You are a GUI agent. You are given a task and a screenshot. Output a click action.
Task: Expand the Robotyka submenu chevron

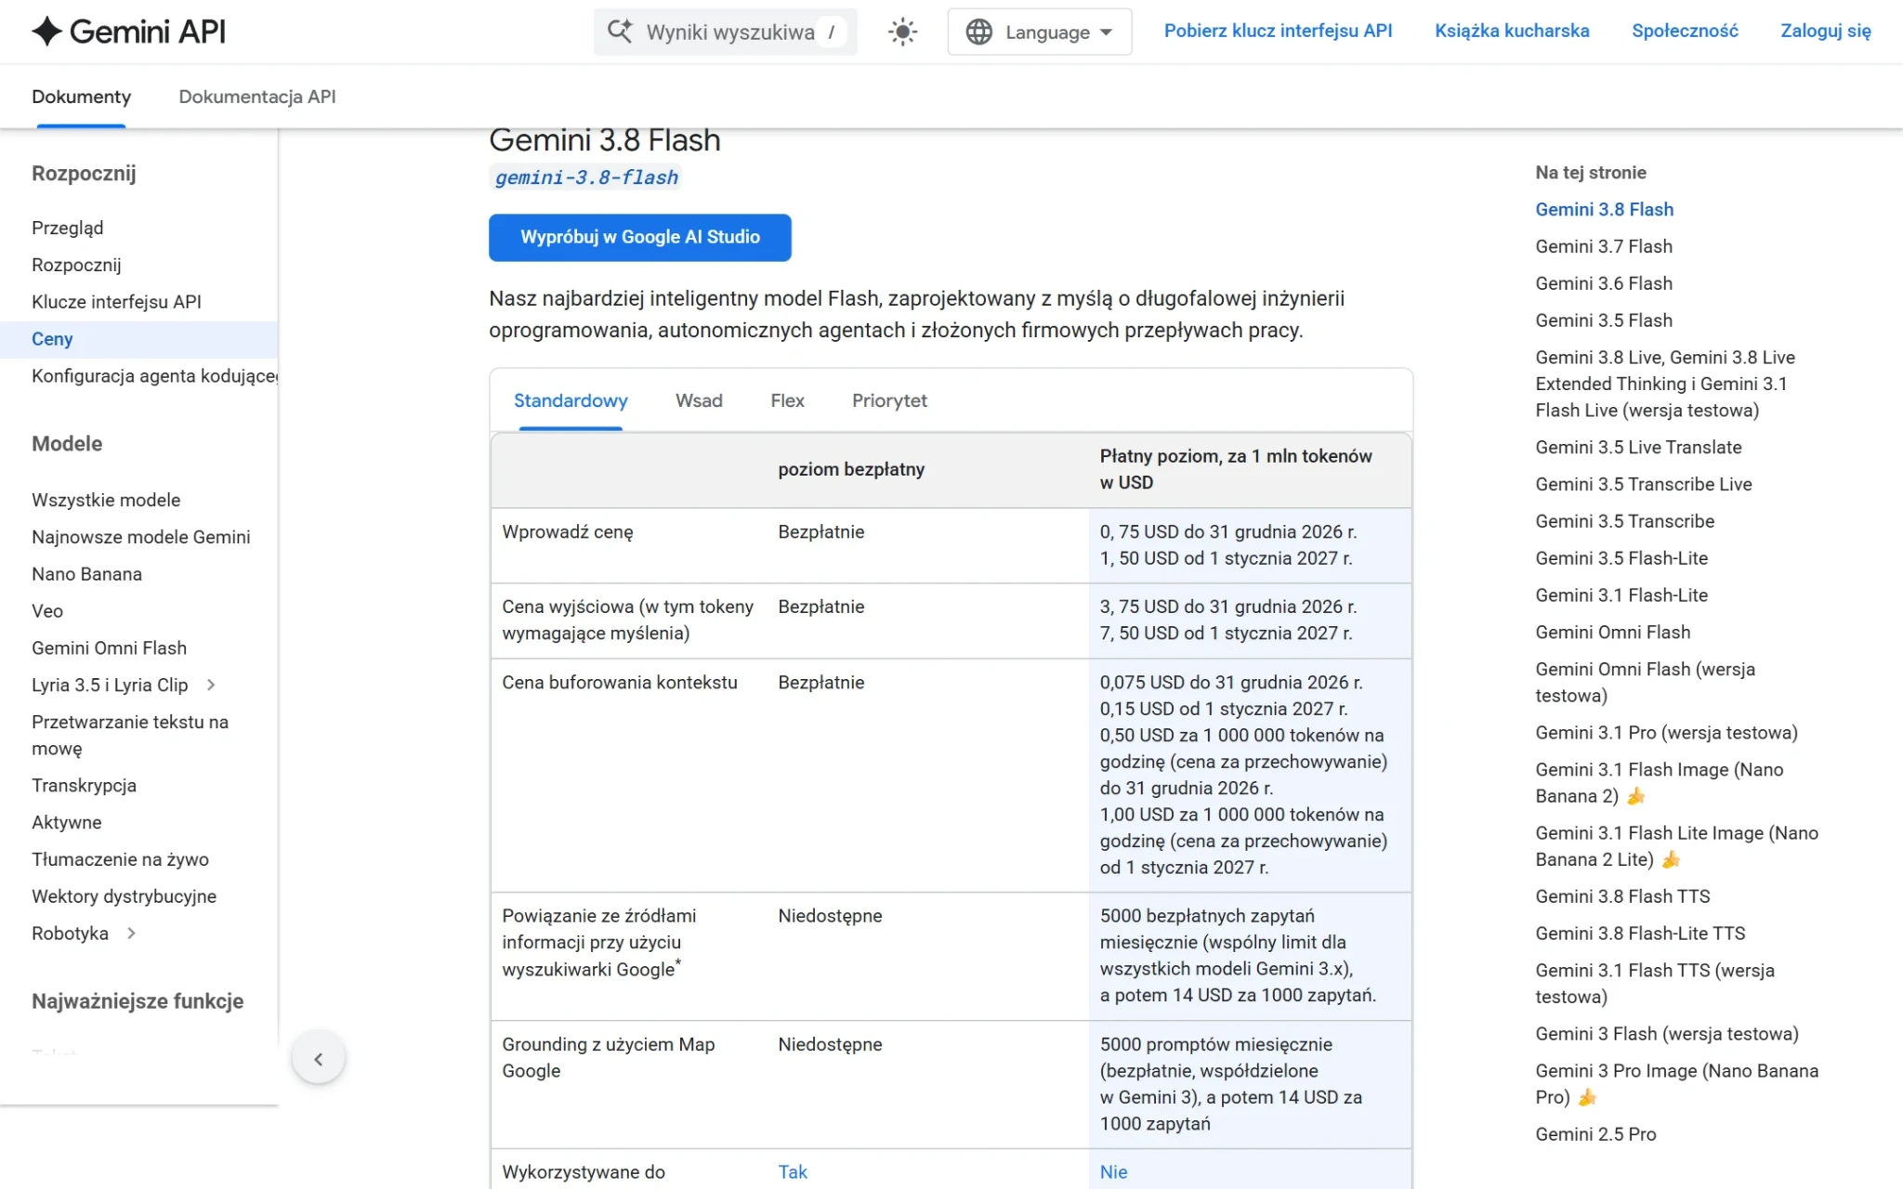[x=131, y=934]
